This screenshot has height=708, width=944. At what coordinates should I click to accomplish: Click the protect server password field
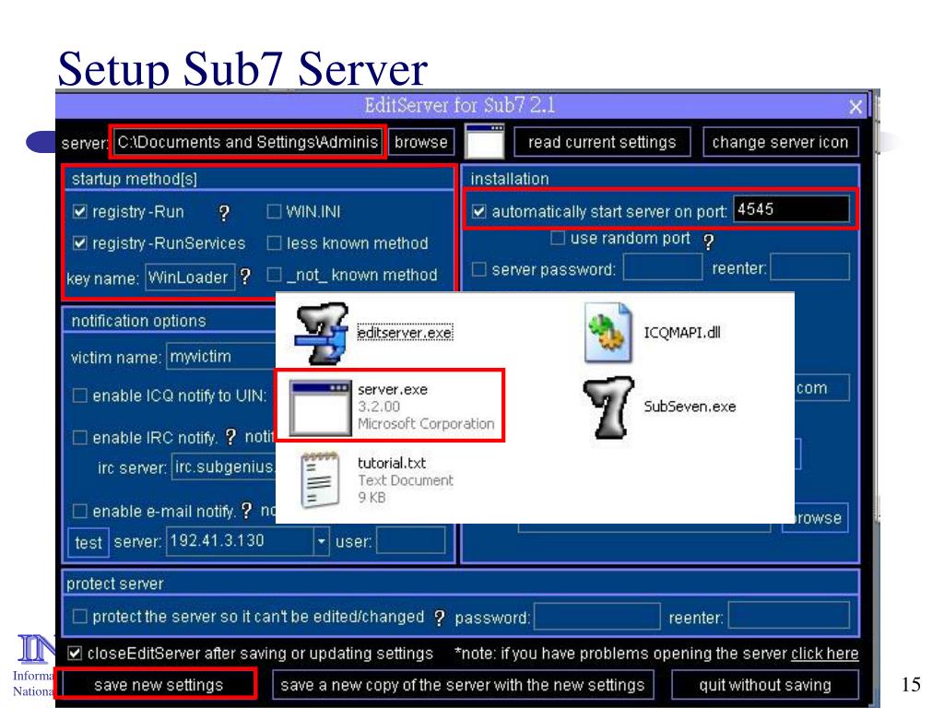click(597, 616)
